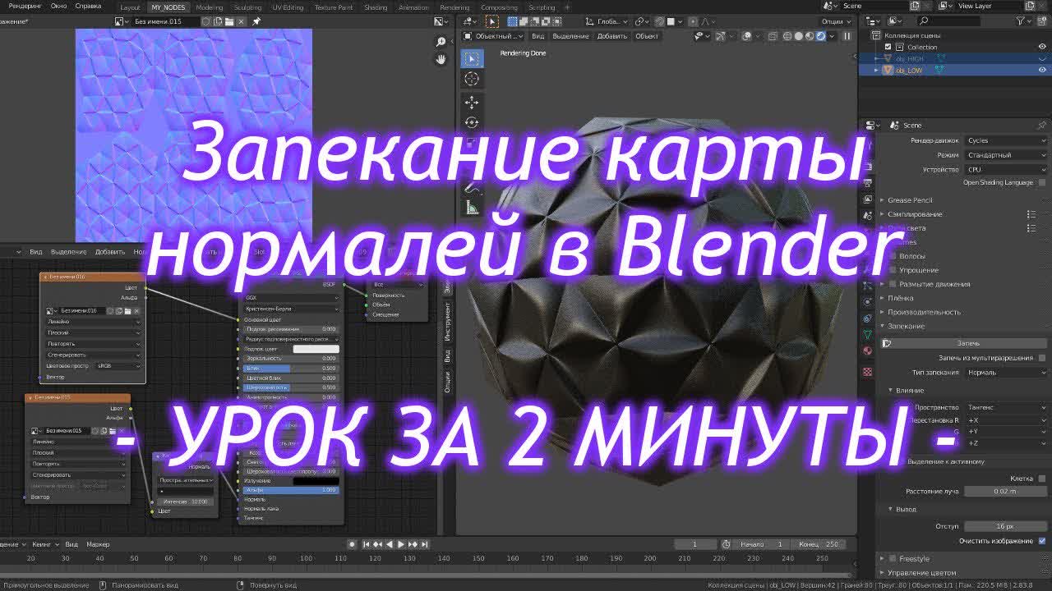Enable the Open Shading Language checkbox

click(1042, 182)
